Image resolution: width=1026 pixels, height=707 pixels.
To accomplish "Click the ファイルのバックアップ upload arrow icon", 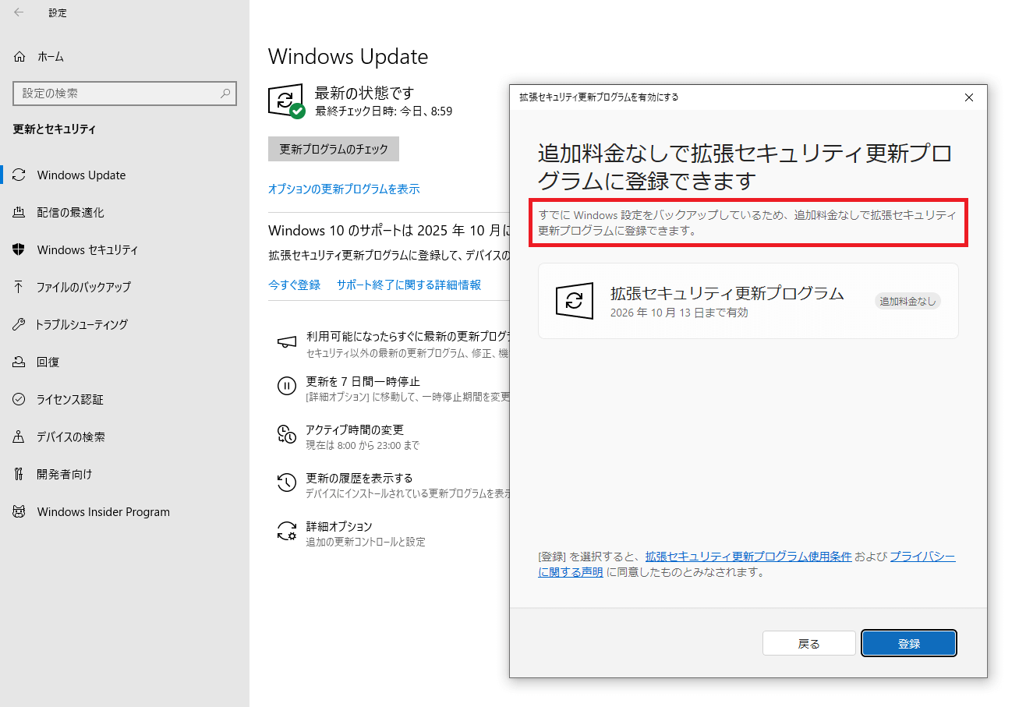I will (x=19, y=287).
